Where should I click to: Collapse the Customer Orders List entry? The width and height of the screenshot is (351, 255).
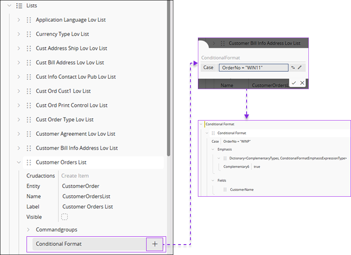point(18,162)
